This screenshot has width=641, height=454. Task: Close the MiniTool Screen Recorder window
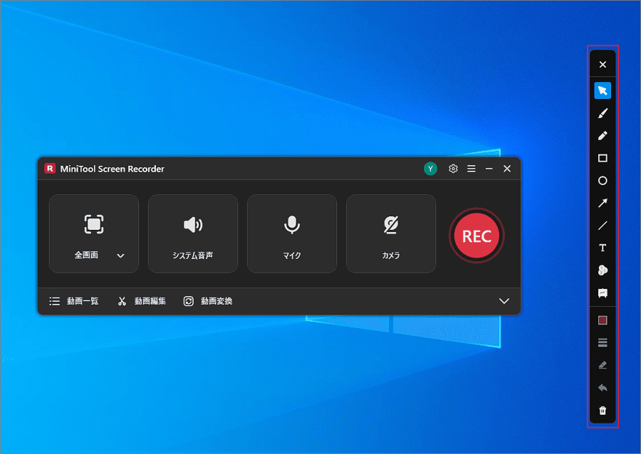pyautogui.click(x=507, y=169)
